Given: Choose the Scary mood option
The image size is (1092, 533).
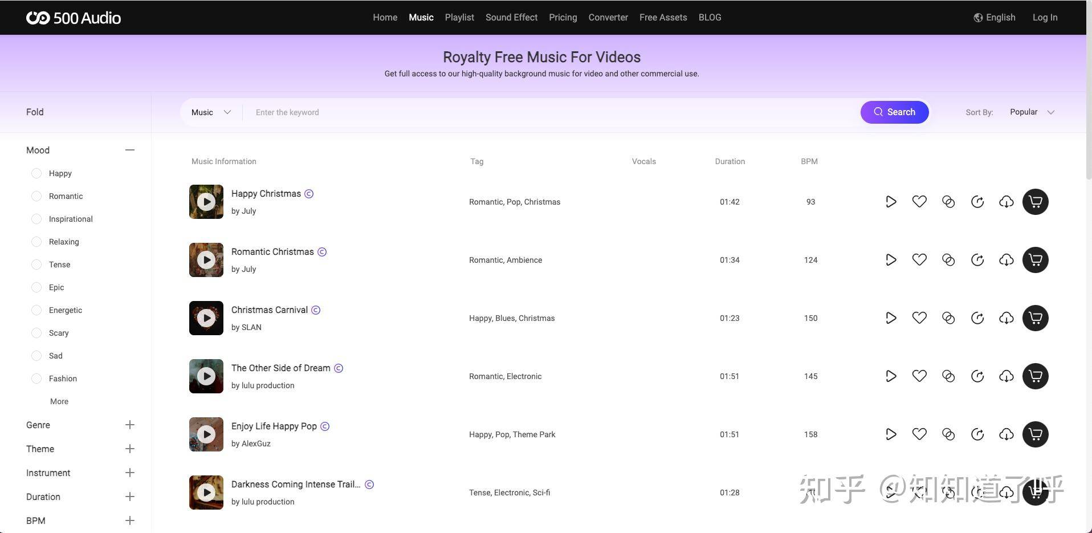Looking at the screenshot, I should [x=36, y=333].
